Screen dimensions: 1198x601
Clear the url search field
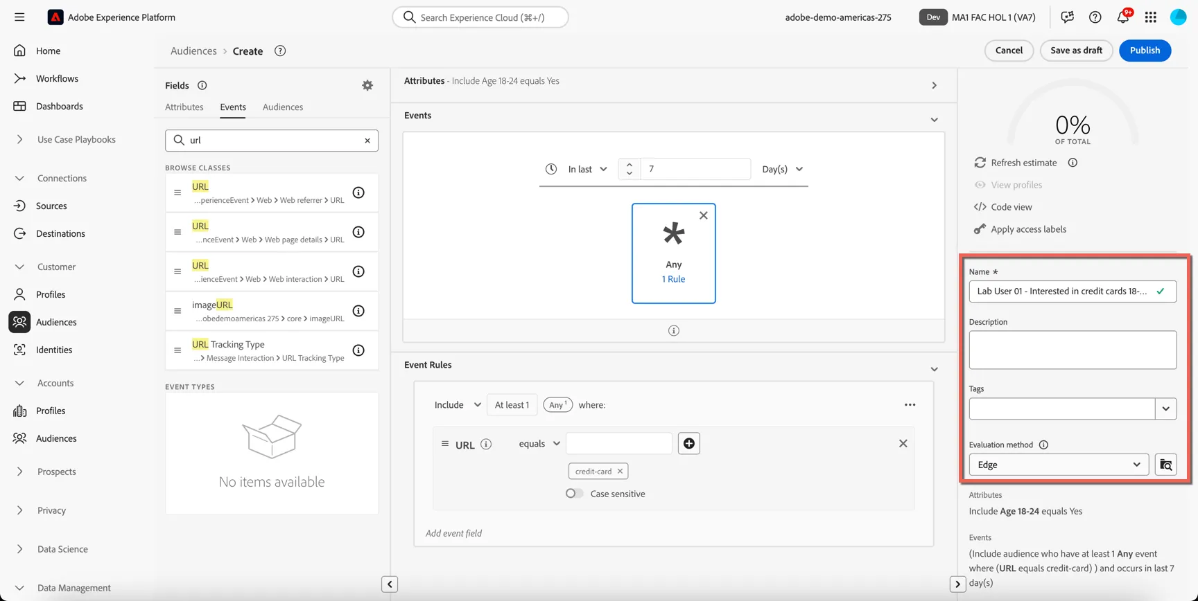point(367,141)
